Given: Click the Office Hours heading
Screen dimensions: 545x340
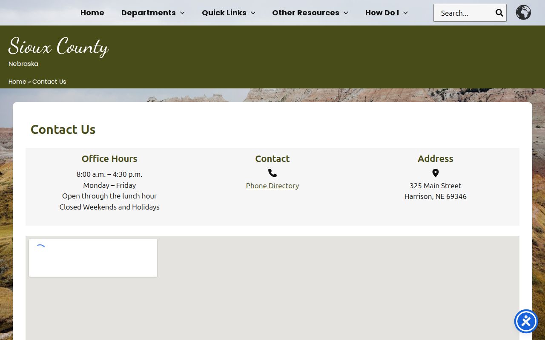Looking at the screenshot, I should [x=109, y=159].
